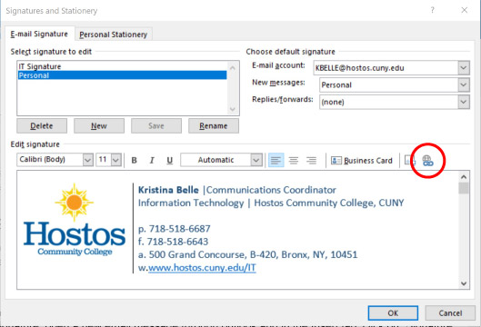Click Communications Coordinator title text

click(271, 190)
